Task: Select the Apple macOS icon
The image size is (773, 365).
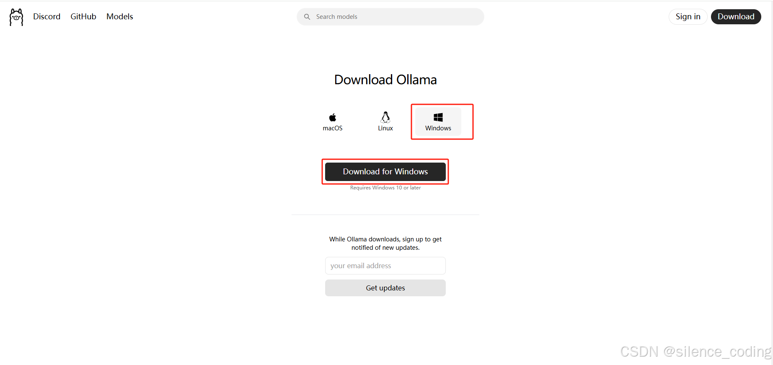Action: coord(333,117)
